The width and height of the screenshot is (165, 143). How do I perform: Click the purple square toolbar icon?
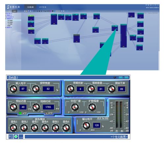coord(51,11)
